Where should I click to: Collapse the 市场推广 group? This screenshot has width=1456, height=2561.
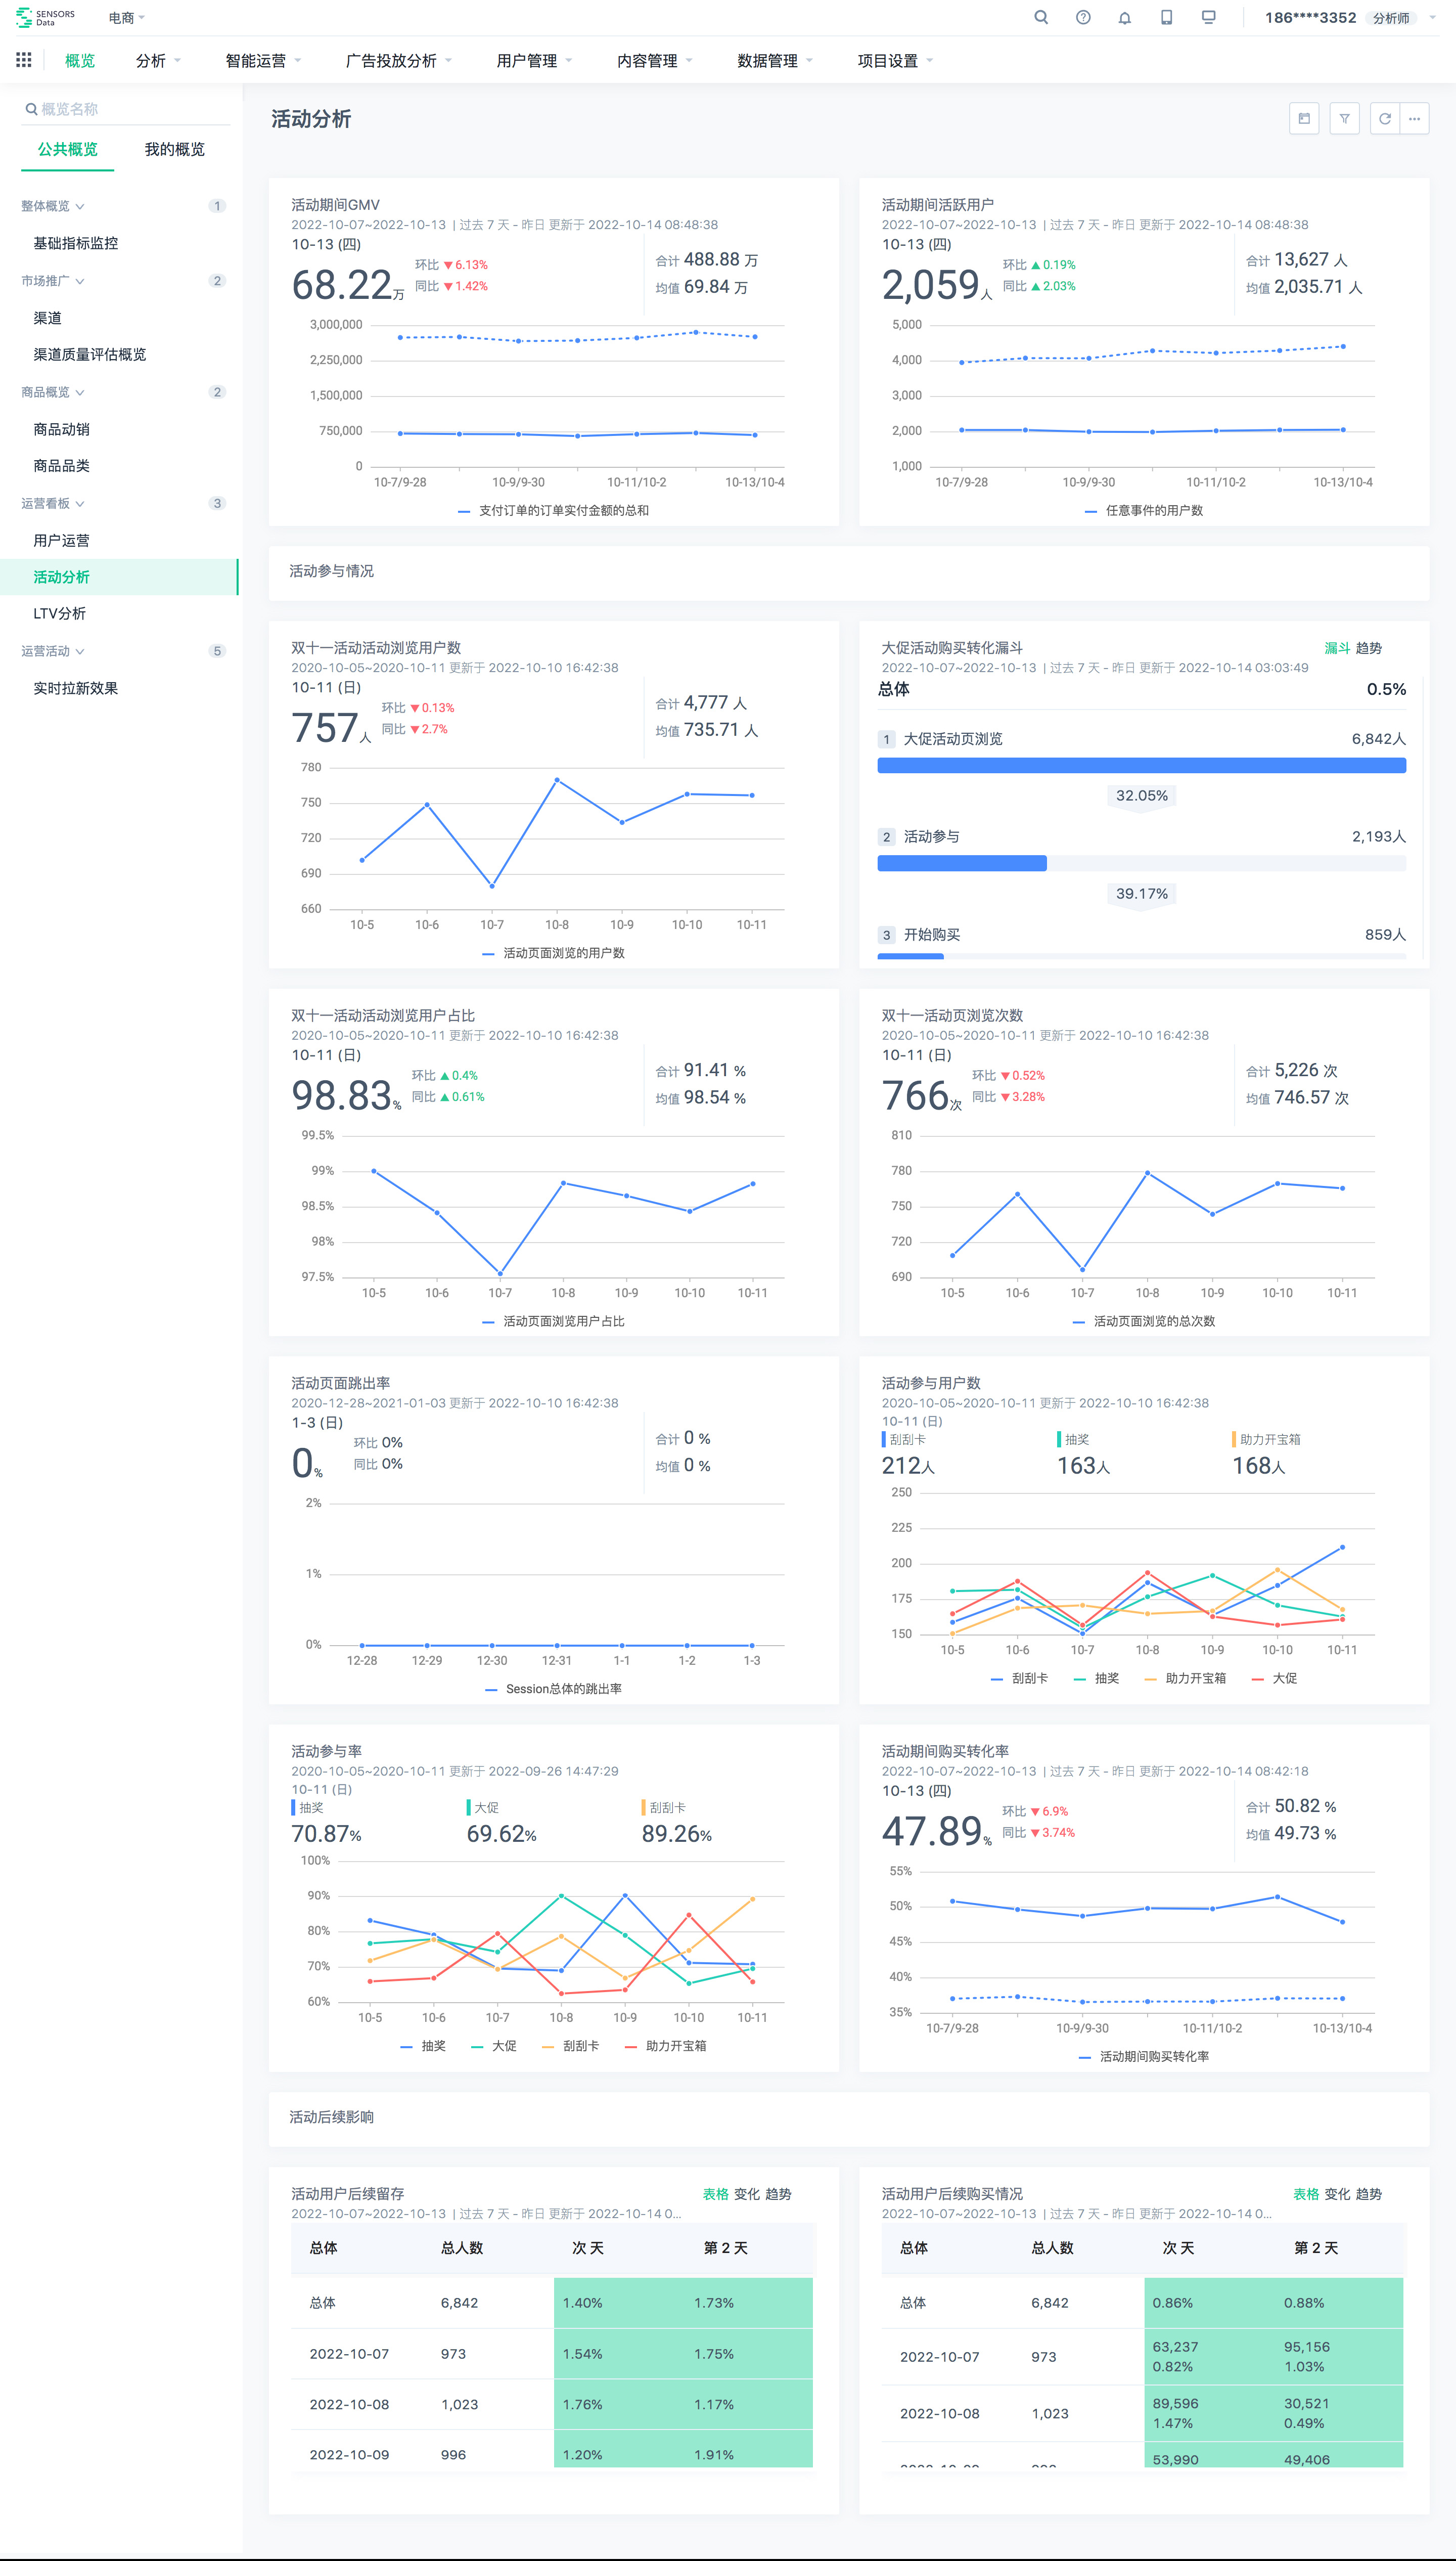tap(52, 281)
